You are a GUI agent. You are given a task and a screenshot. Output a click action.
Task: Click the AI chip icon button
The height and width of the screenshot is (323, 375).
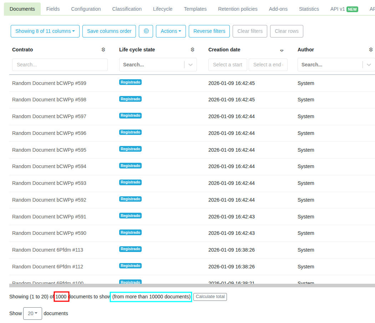click(146, 31)
